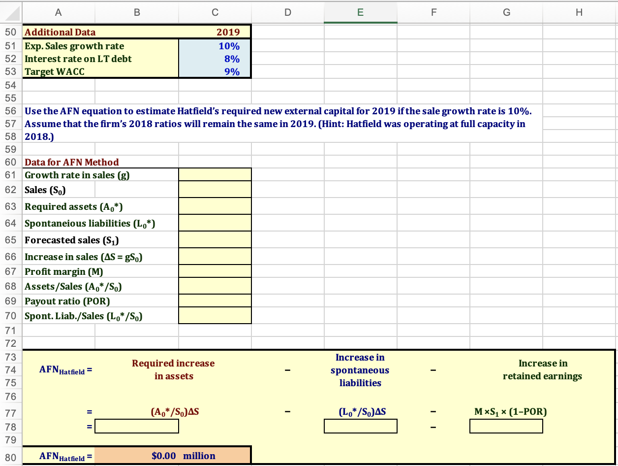Click the Profit margin (M) label
Image resolution: width=618 pixels, height=466 pixels.
(x=64, y=271)
